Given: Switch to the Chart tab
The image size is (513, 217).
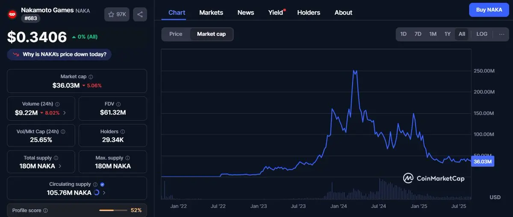Looking at the screenshot, I should (x=177, y=13).
